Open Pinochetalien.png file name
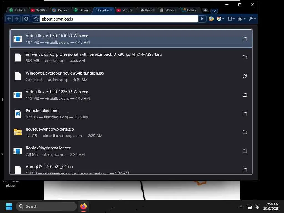This screenshot has width=284, height=213. (42, 111)
